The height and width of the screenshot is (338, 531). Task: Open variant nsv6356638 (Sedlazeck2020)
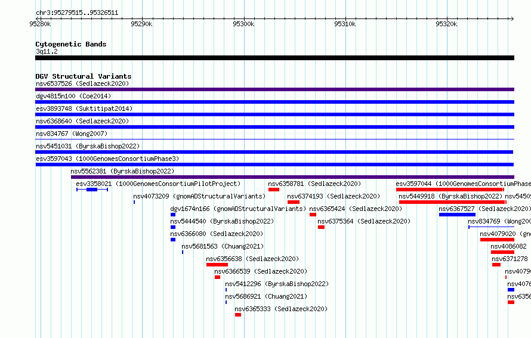(252, 259)
